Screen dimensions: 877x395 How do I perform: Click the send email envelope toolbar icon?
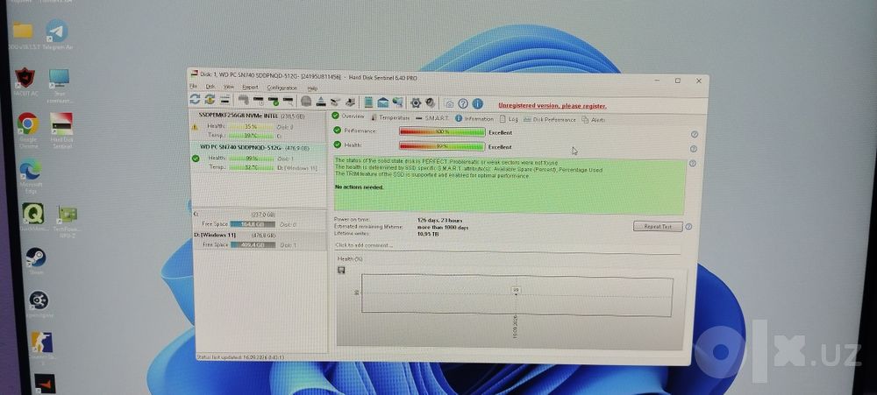point(382,102)
